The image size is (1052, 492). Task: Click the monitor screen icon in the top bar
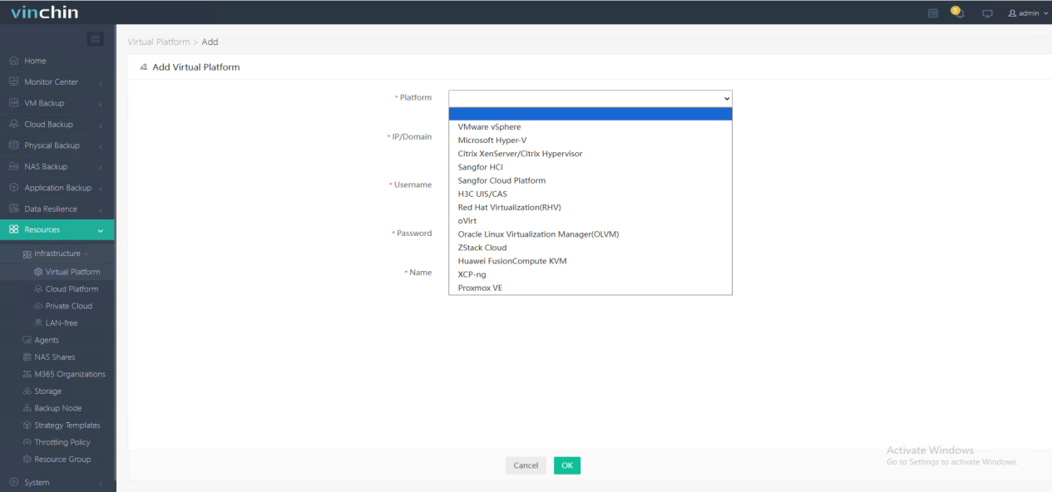tap(987, 13)
